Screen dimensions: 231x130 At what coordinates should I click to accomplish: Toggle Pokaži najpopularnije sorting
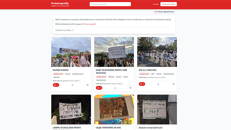click(x=164, y=12)
